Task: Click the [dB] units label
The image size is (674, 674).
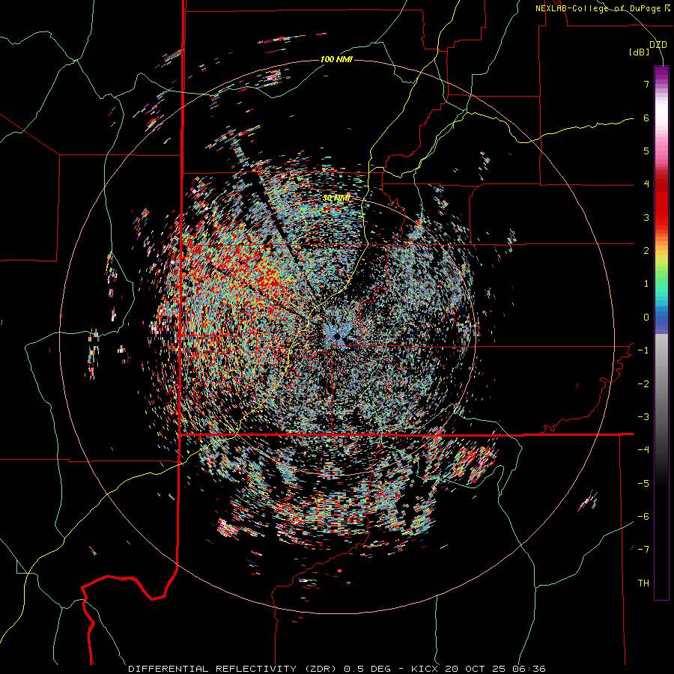Action: point(640,52)
